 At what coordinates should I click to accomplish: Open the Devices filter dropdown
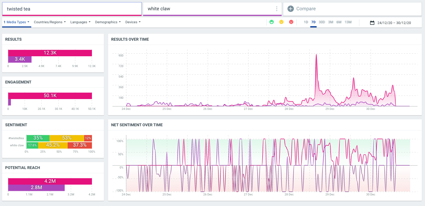pyautogui.click(x=133, y=22)
